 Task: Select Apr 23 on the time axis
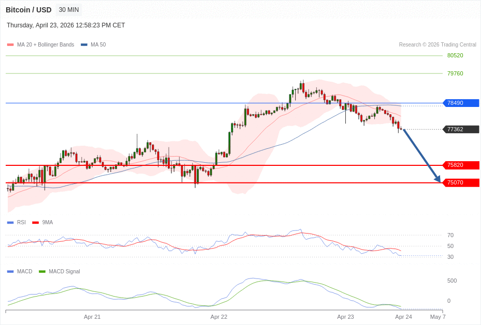(x=345, y=317)
